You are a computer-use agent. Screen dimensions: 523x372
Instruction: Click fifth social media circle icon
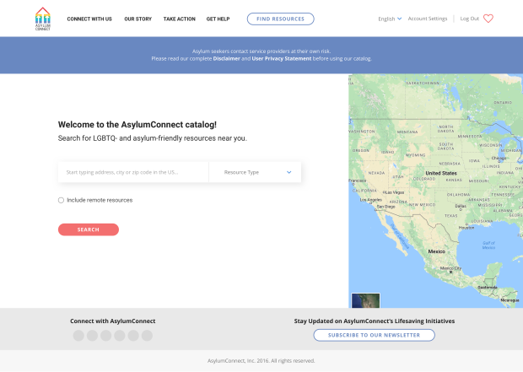[x=133, y=336]
